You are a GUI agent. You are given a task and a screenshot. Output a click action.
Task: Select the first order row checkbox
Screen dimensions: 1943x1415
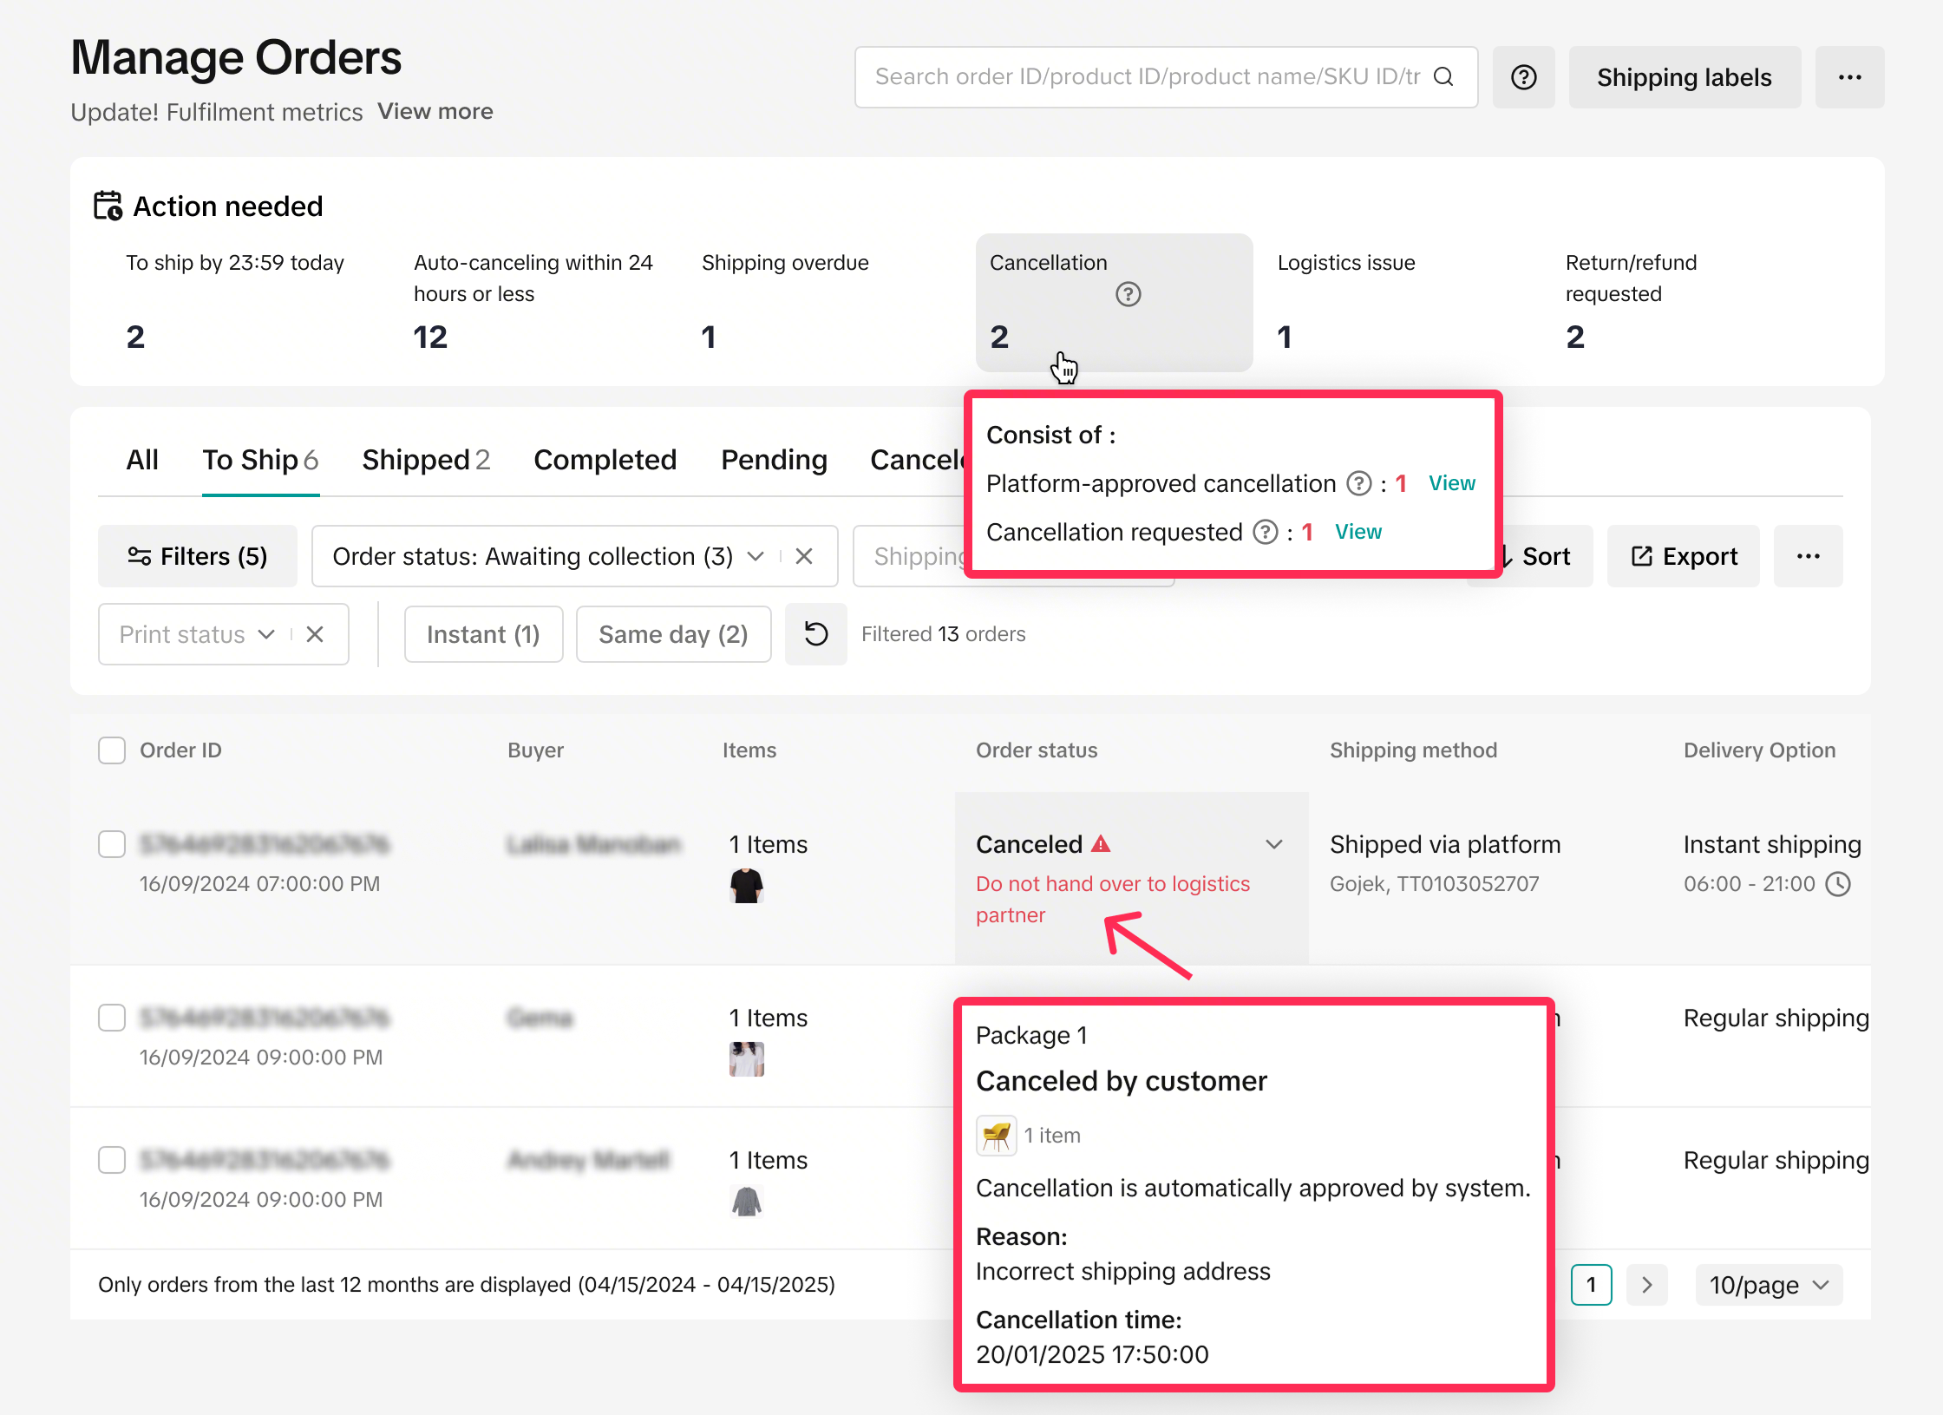coord(112,844)
